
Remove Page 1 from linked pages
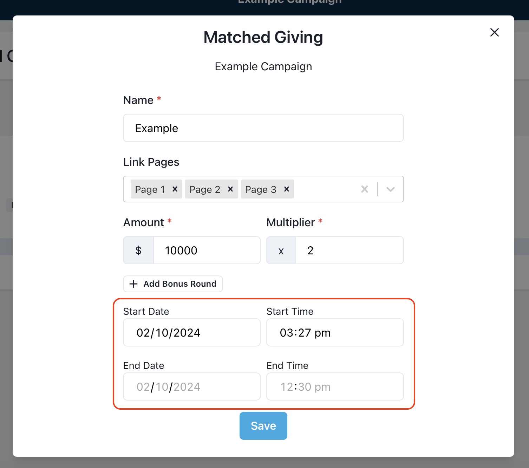click(x=175, y=189)
